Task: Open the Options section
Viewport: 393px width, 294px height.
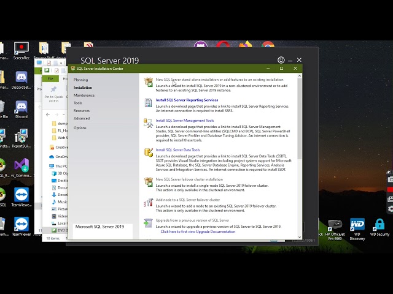Action: (x=80, y=128)
